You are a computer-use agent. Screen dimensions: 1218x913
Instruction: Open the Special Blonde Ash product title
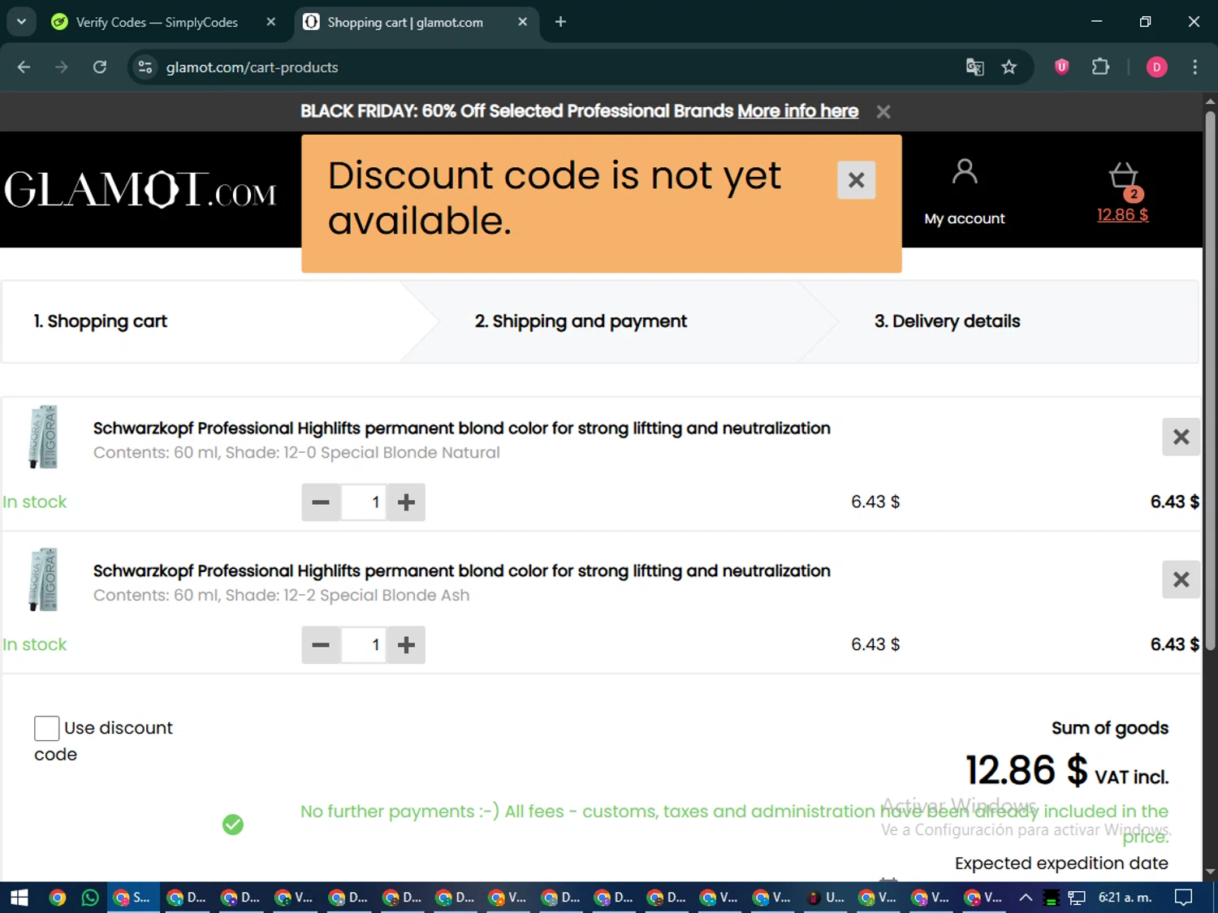tap(461, 571)
